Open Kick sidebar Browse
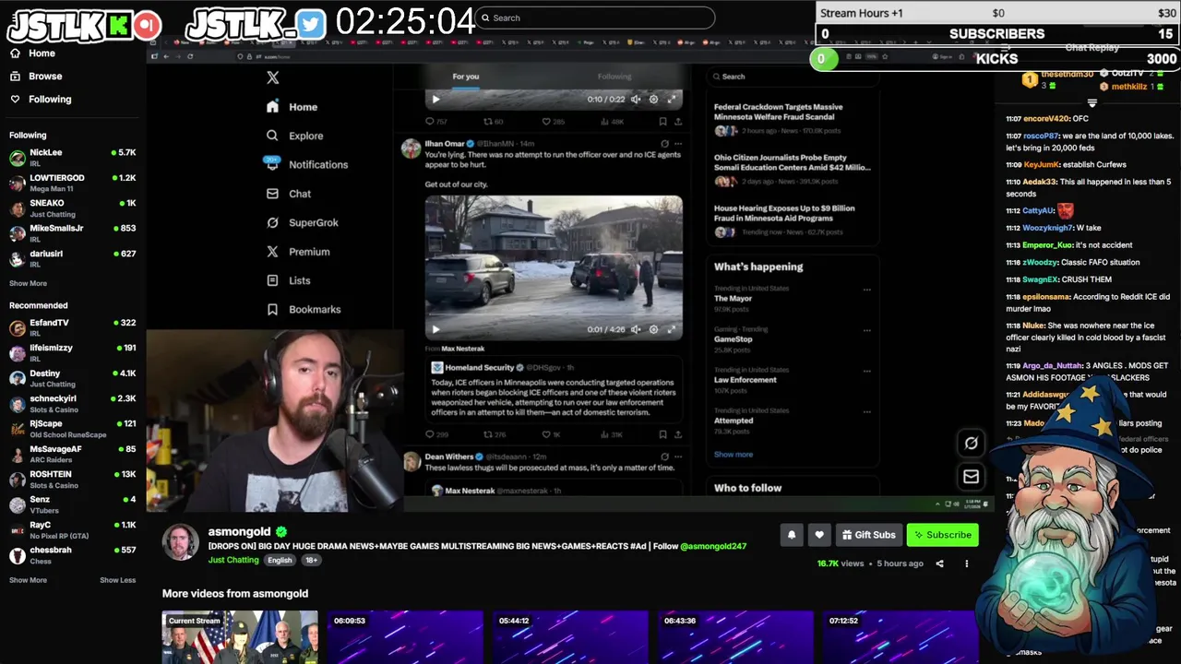Image resolution: width=1181 pixels, height=664 pixels. click(x=36, y=77)
